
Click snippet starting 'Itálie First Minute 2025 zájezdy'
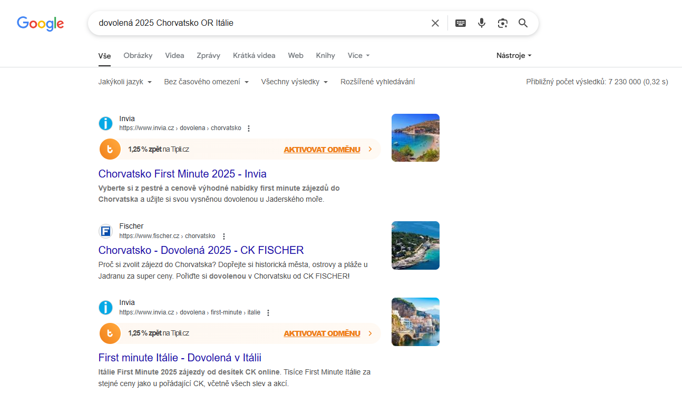(x=235, y=377)
